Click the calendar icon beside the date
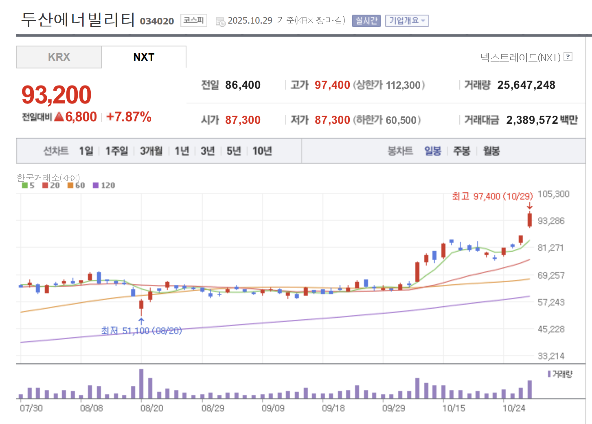The height and width of the screenshot is (424, 592). (x=220, y=22)
